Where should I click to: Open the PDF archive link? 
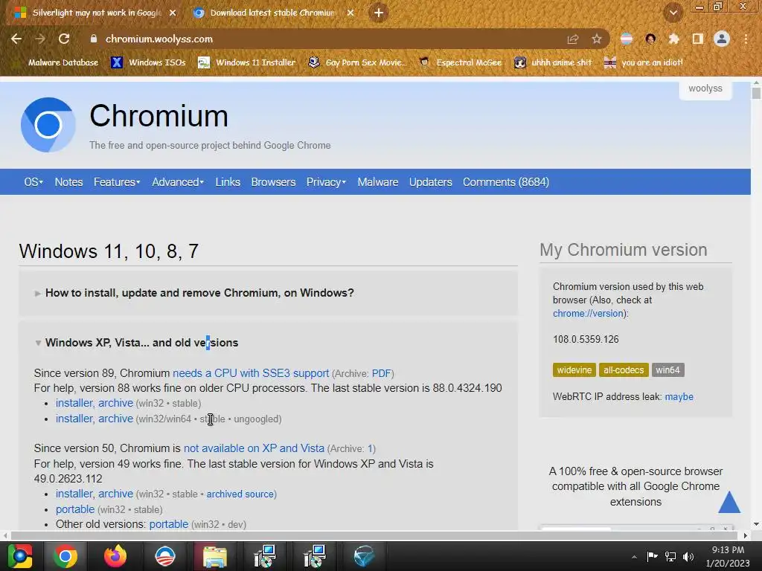point(381,373)
